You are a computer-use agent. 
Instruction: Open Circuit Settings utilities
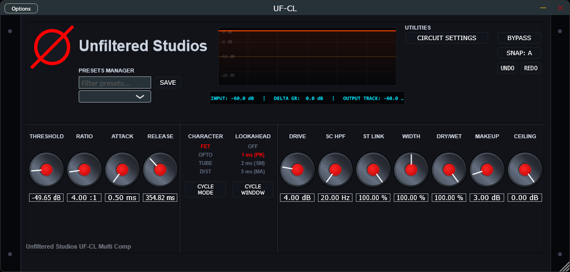point(447,38)
